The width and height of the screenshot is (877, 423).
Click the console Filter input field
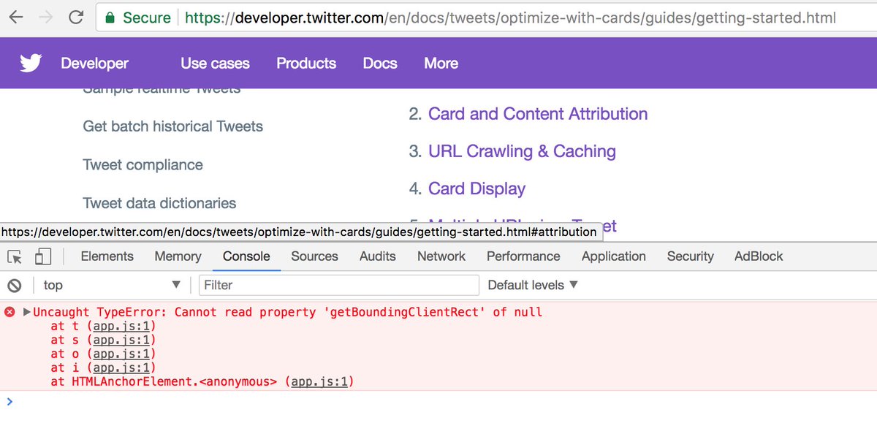338,285
